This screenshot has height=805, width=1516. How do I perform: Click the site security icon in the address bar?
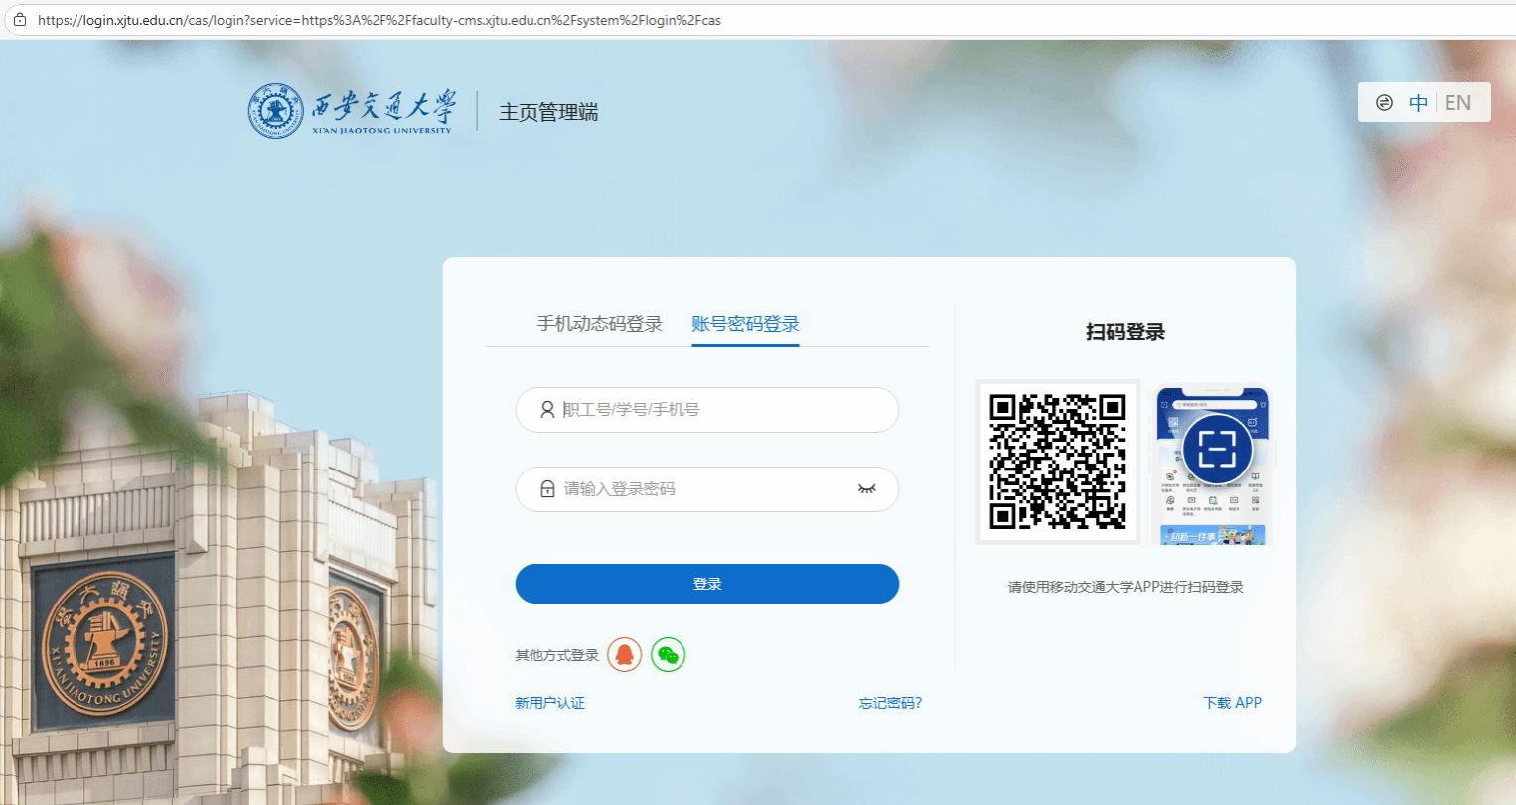point(19,20)
